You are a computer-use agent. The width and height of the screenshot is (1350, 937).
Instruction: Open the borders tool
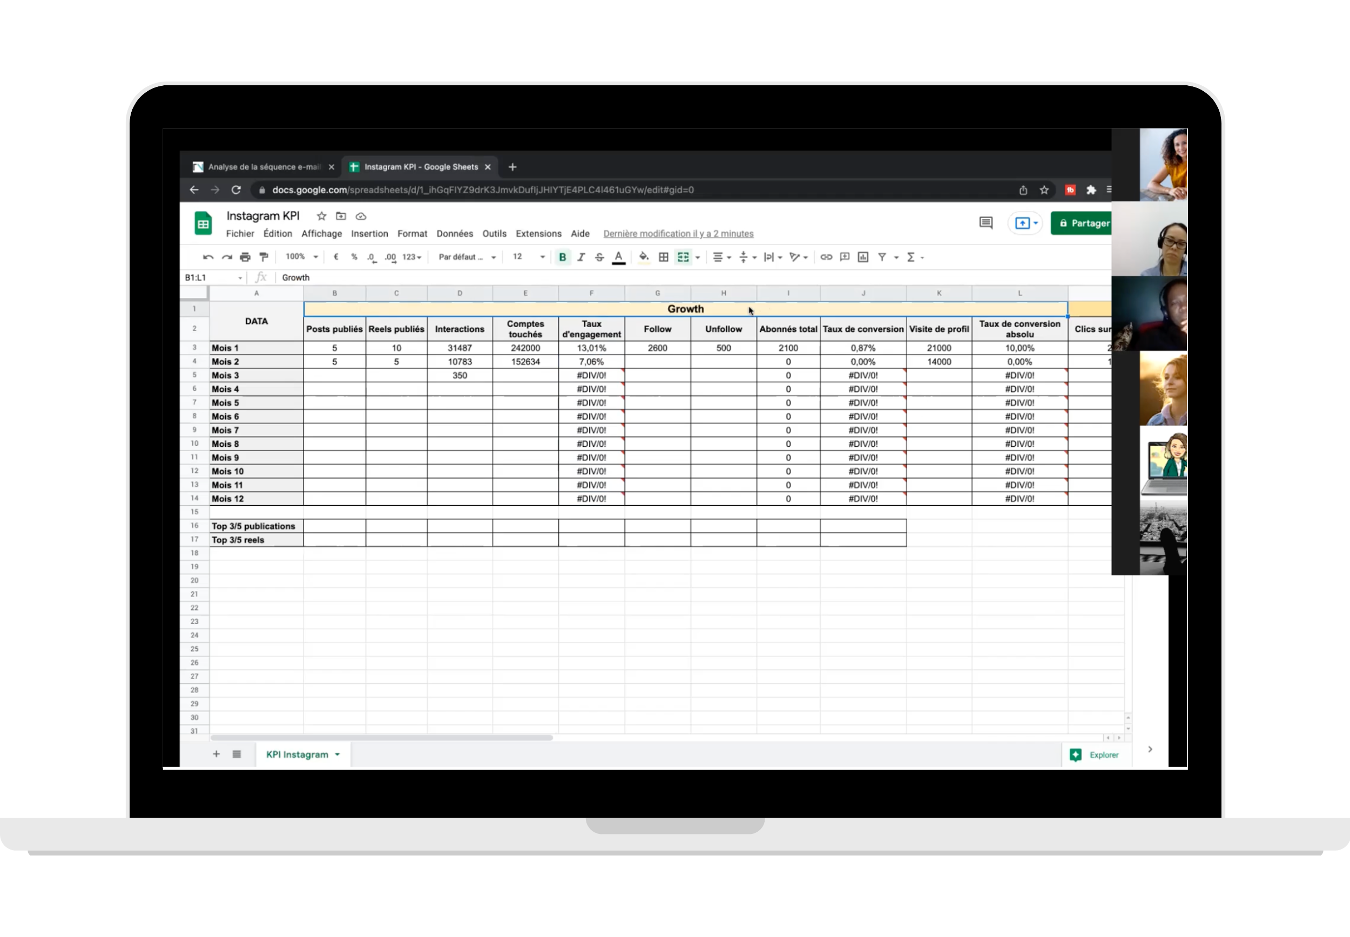pos(664,257)
